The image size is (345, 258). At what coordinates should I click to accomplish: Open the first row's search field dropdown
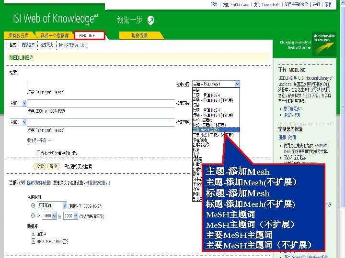216,84
